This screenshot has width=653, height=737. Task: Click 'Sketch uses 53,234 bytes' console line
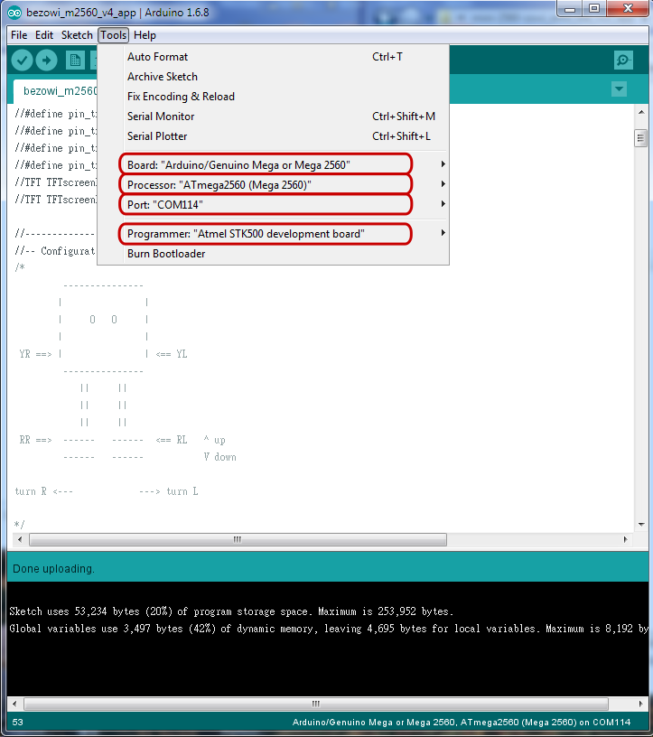pyautogui.click(x=231, y=611)
